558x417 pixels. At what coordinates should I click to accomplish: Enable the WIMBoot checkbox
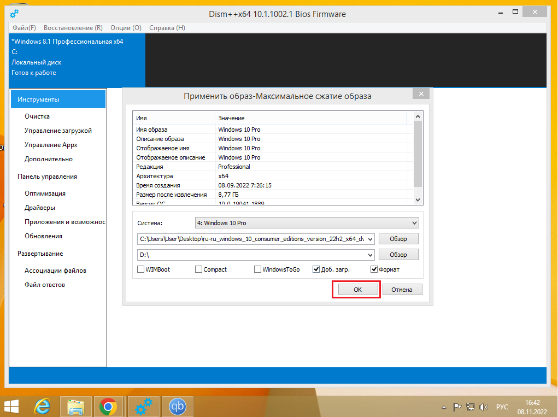[x=140, y=269]
